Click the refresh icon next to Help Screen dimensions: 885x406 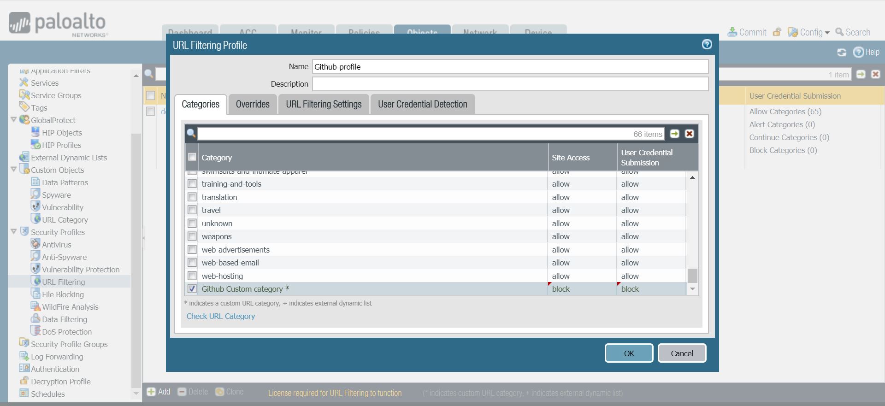[841, 53]
